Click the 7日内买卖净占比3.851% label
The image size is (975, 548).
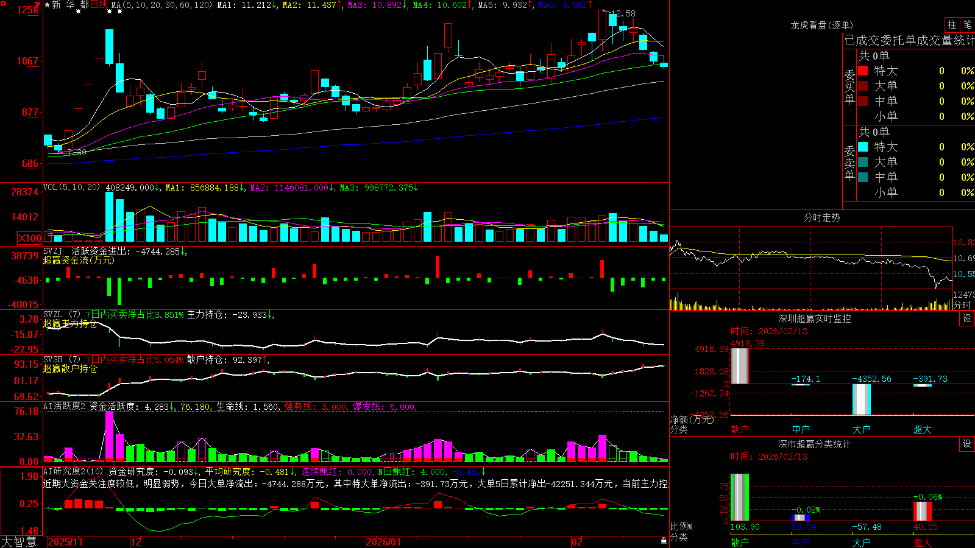[x=135, y=315]
